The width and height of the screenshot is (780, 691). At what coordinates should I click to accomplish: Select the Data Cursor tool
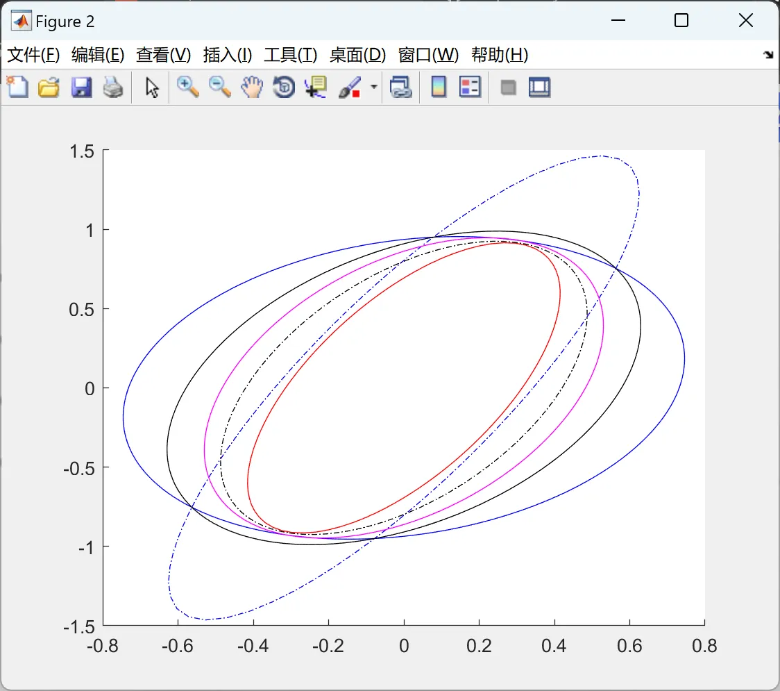tap(316, 87)
